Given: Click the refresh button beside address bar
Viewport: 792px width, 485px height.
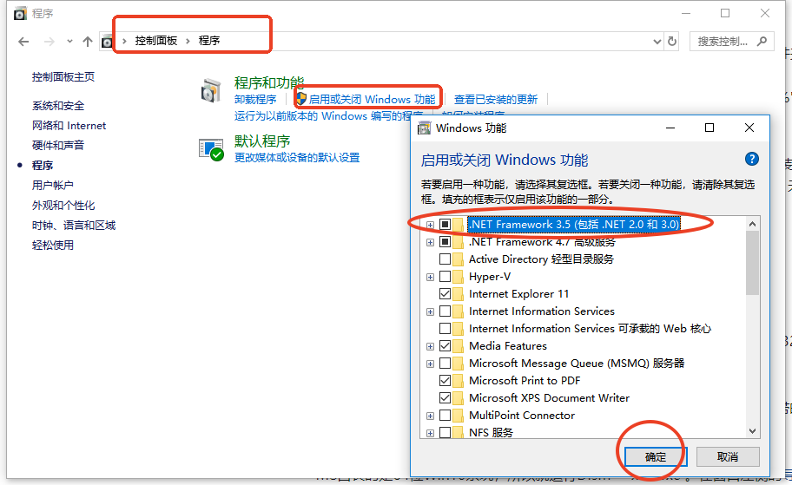Looking at the screenshot, I should point(671,41).
